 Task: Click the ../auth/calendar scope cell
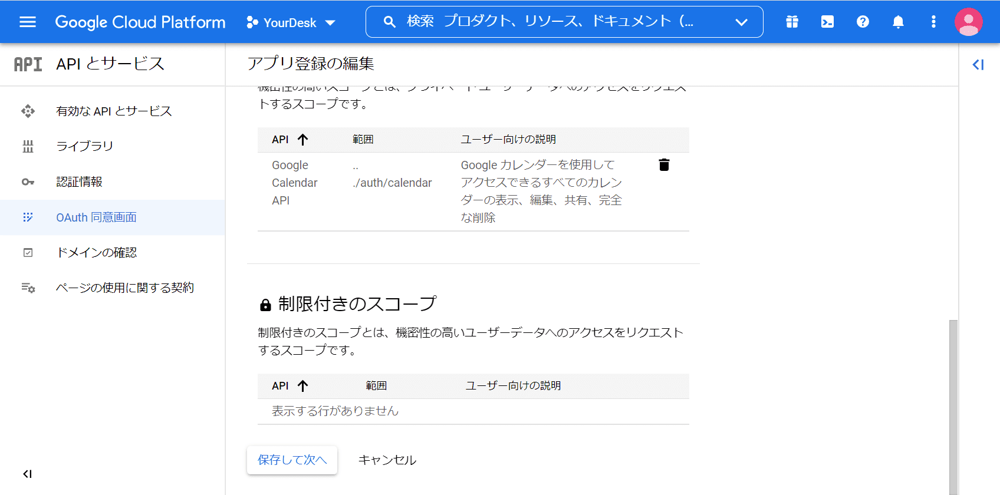coord(393,175)
